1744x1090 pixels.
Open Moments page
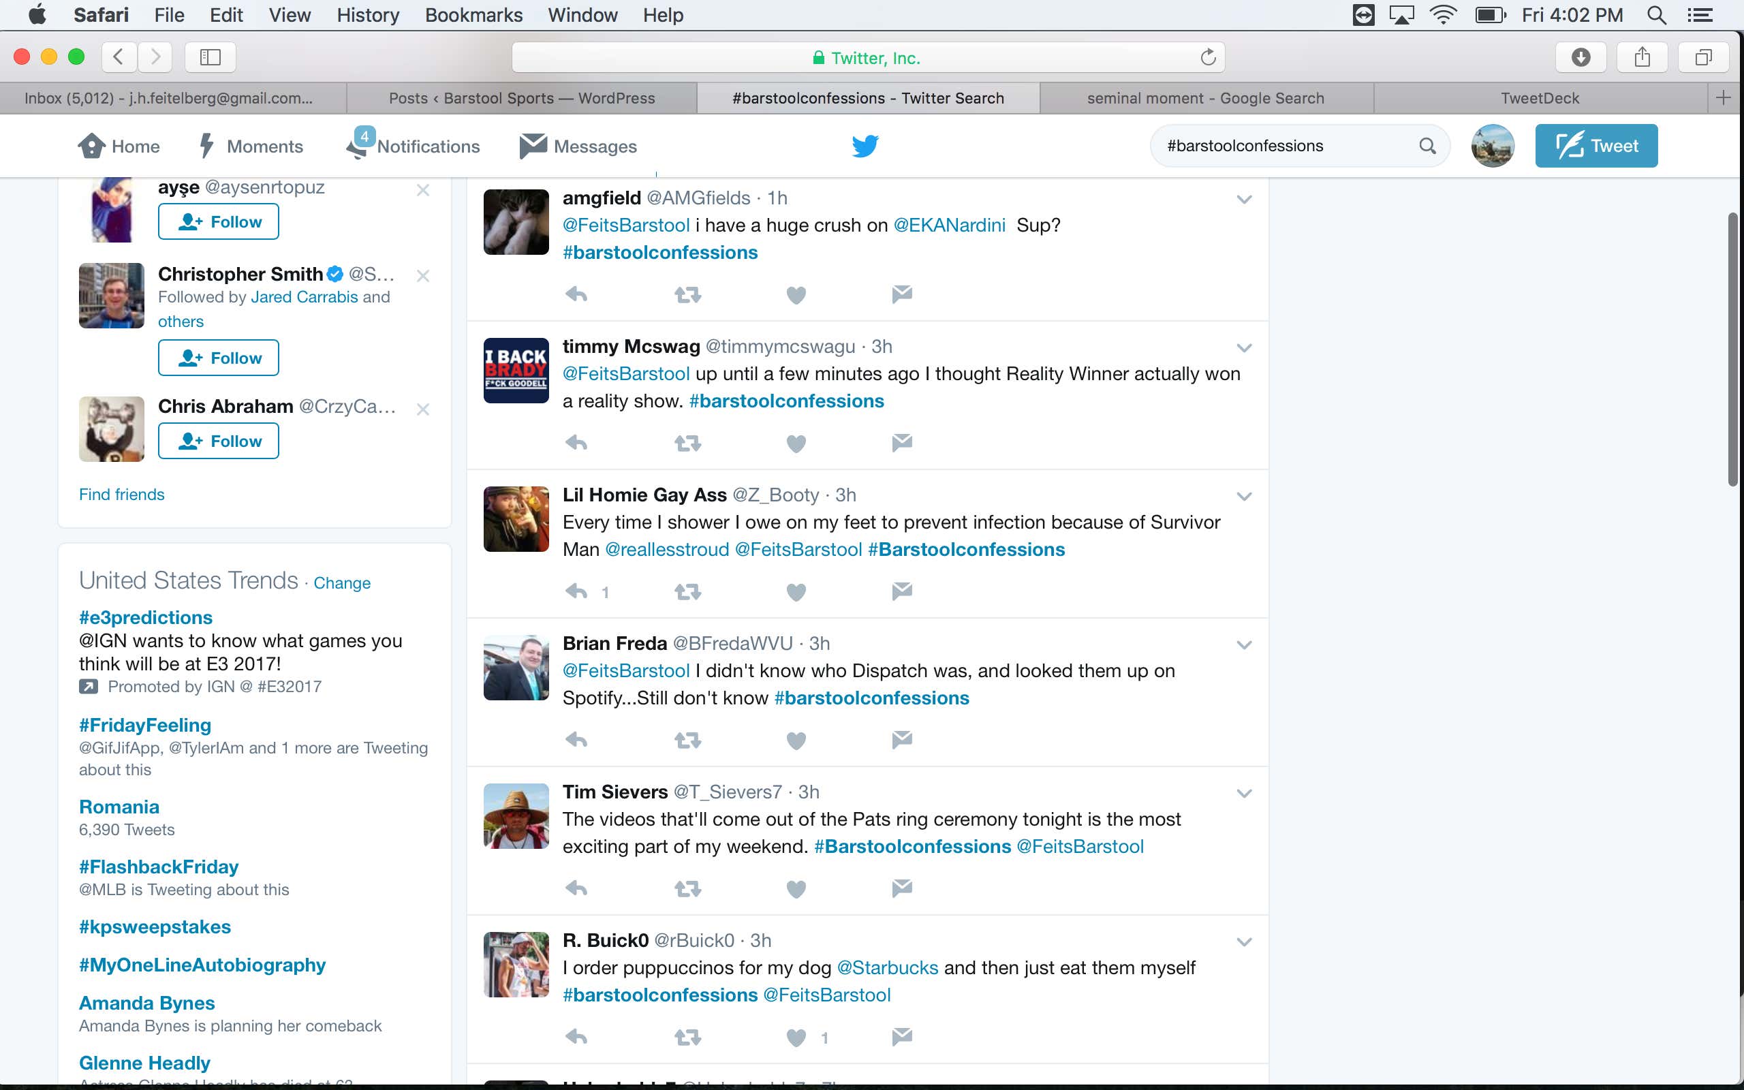[x=251, y=146]
